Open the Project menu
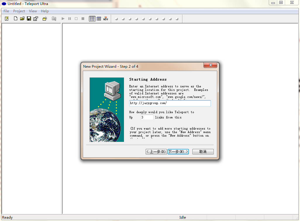The width and height of the screenshot is (300, 221). [19, 11]
